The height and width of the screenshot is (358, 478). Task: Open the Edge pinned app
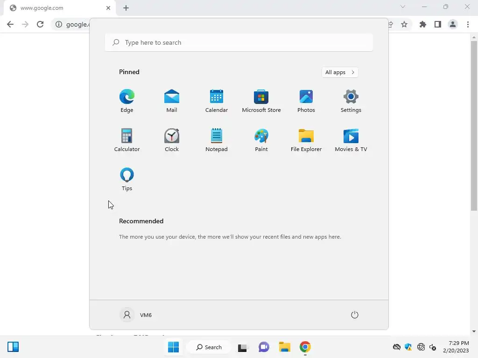click(127, 101)
